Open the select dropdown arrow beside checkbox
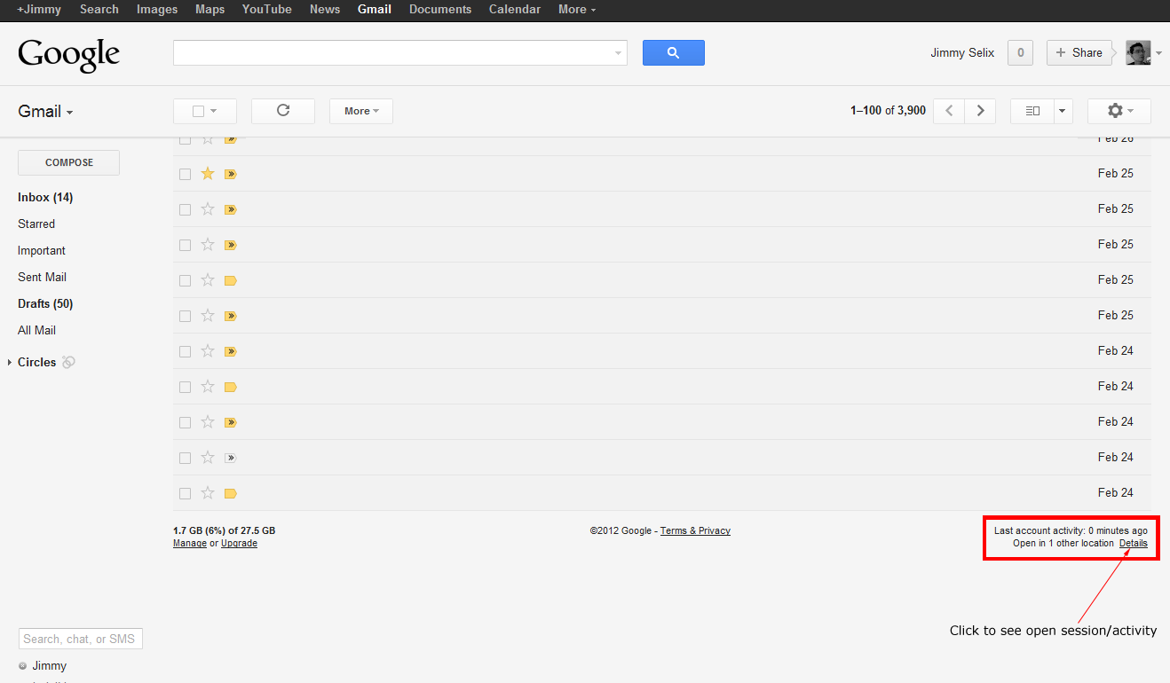This screenshot has height=683, width=1170. (x=214, y=111)
